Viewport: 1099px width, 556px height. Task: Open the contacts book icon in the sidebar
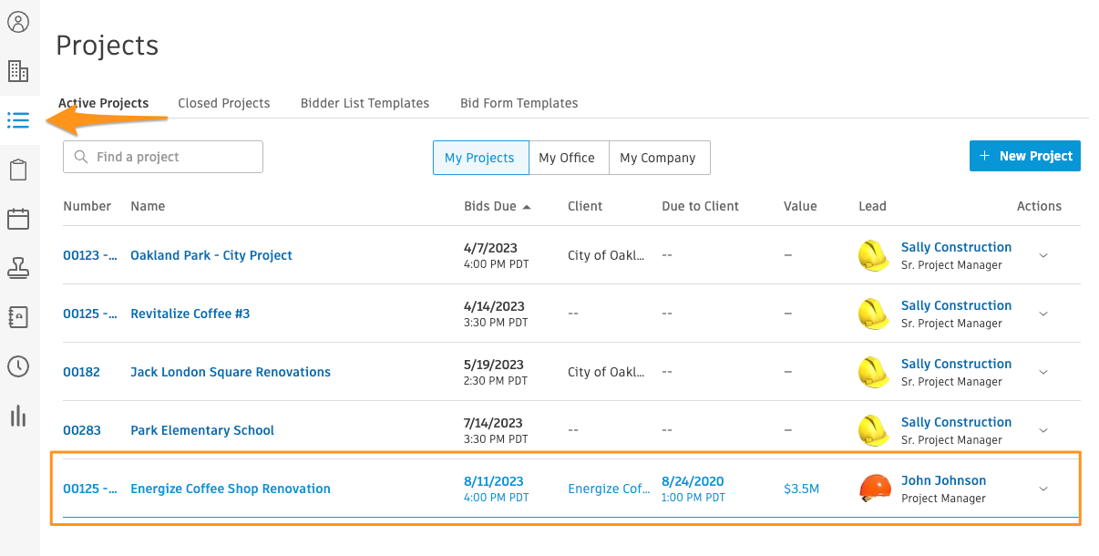[x=19, y=316]
